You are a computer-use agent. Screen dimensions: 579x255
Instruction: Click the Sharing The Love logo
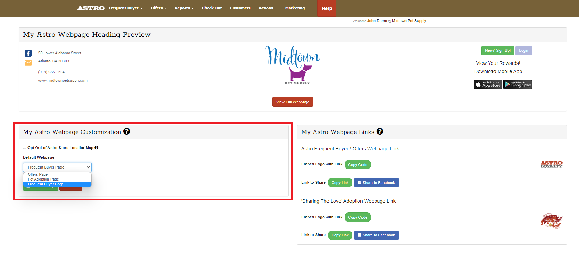tap(551, 221)
